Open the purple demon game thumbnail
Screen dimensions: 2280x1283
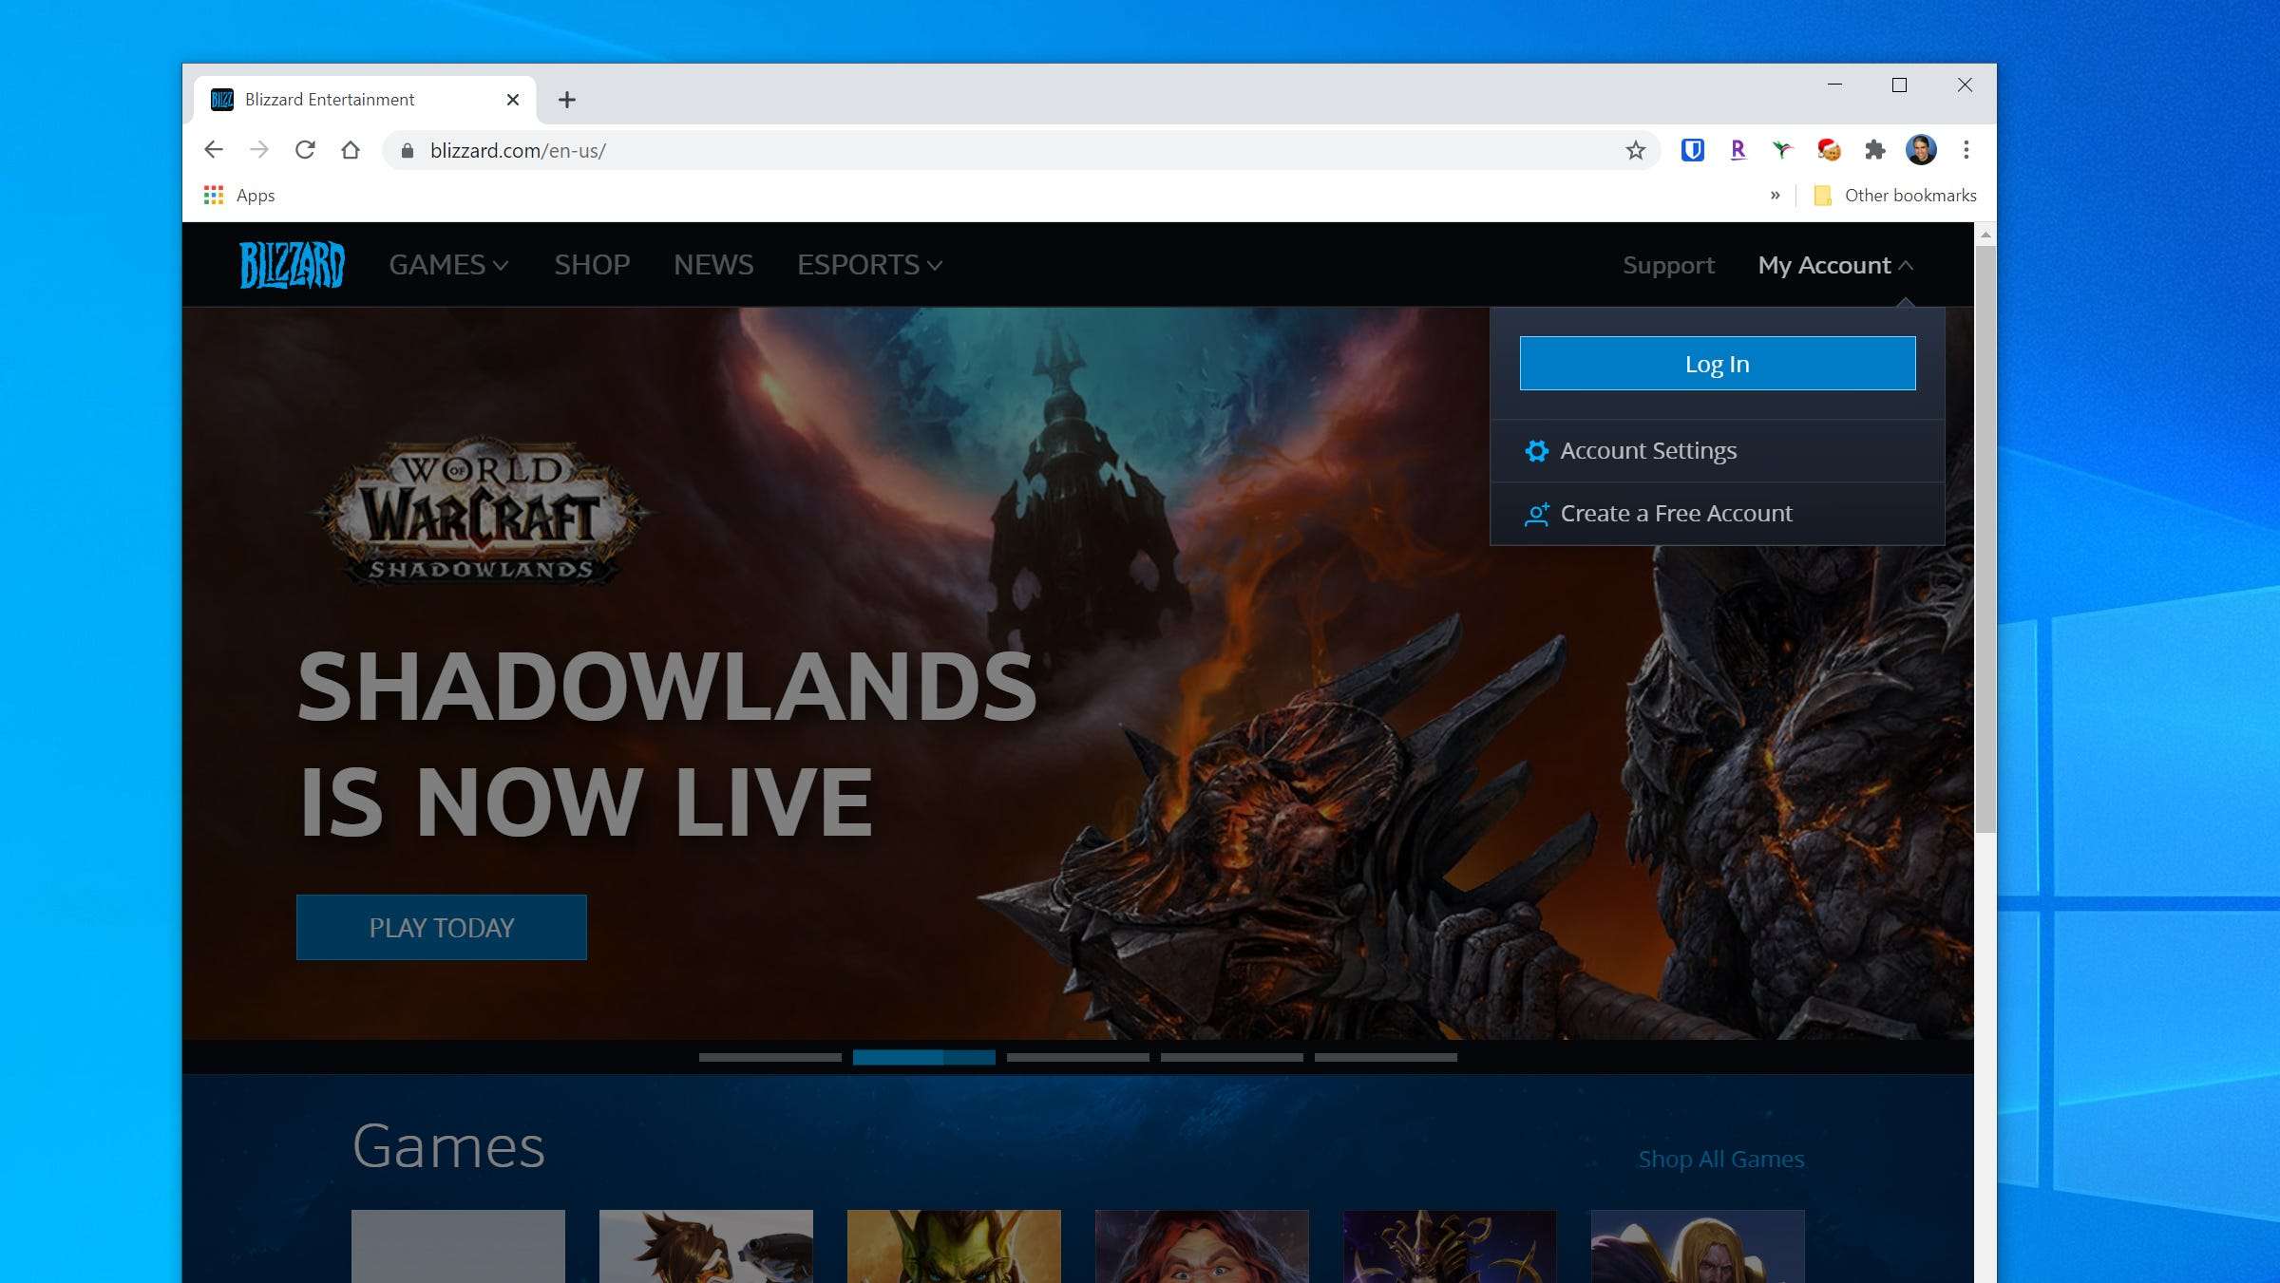(x=1450, y=1246)
